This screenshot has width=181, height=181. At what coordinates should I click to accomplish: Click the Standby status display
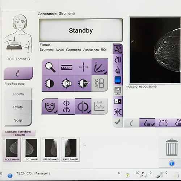(x=81, y=30)
